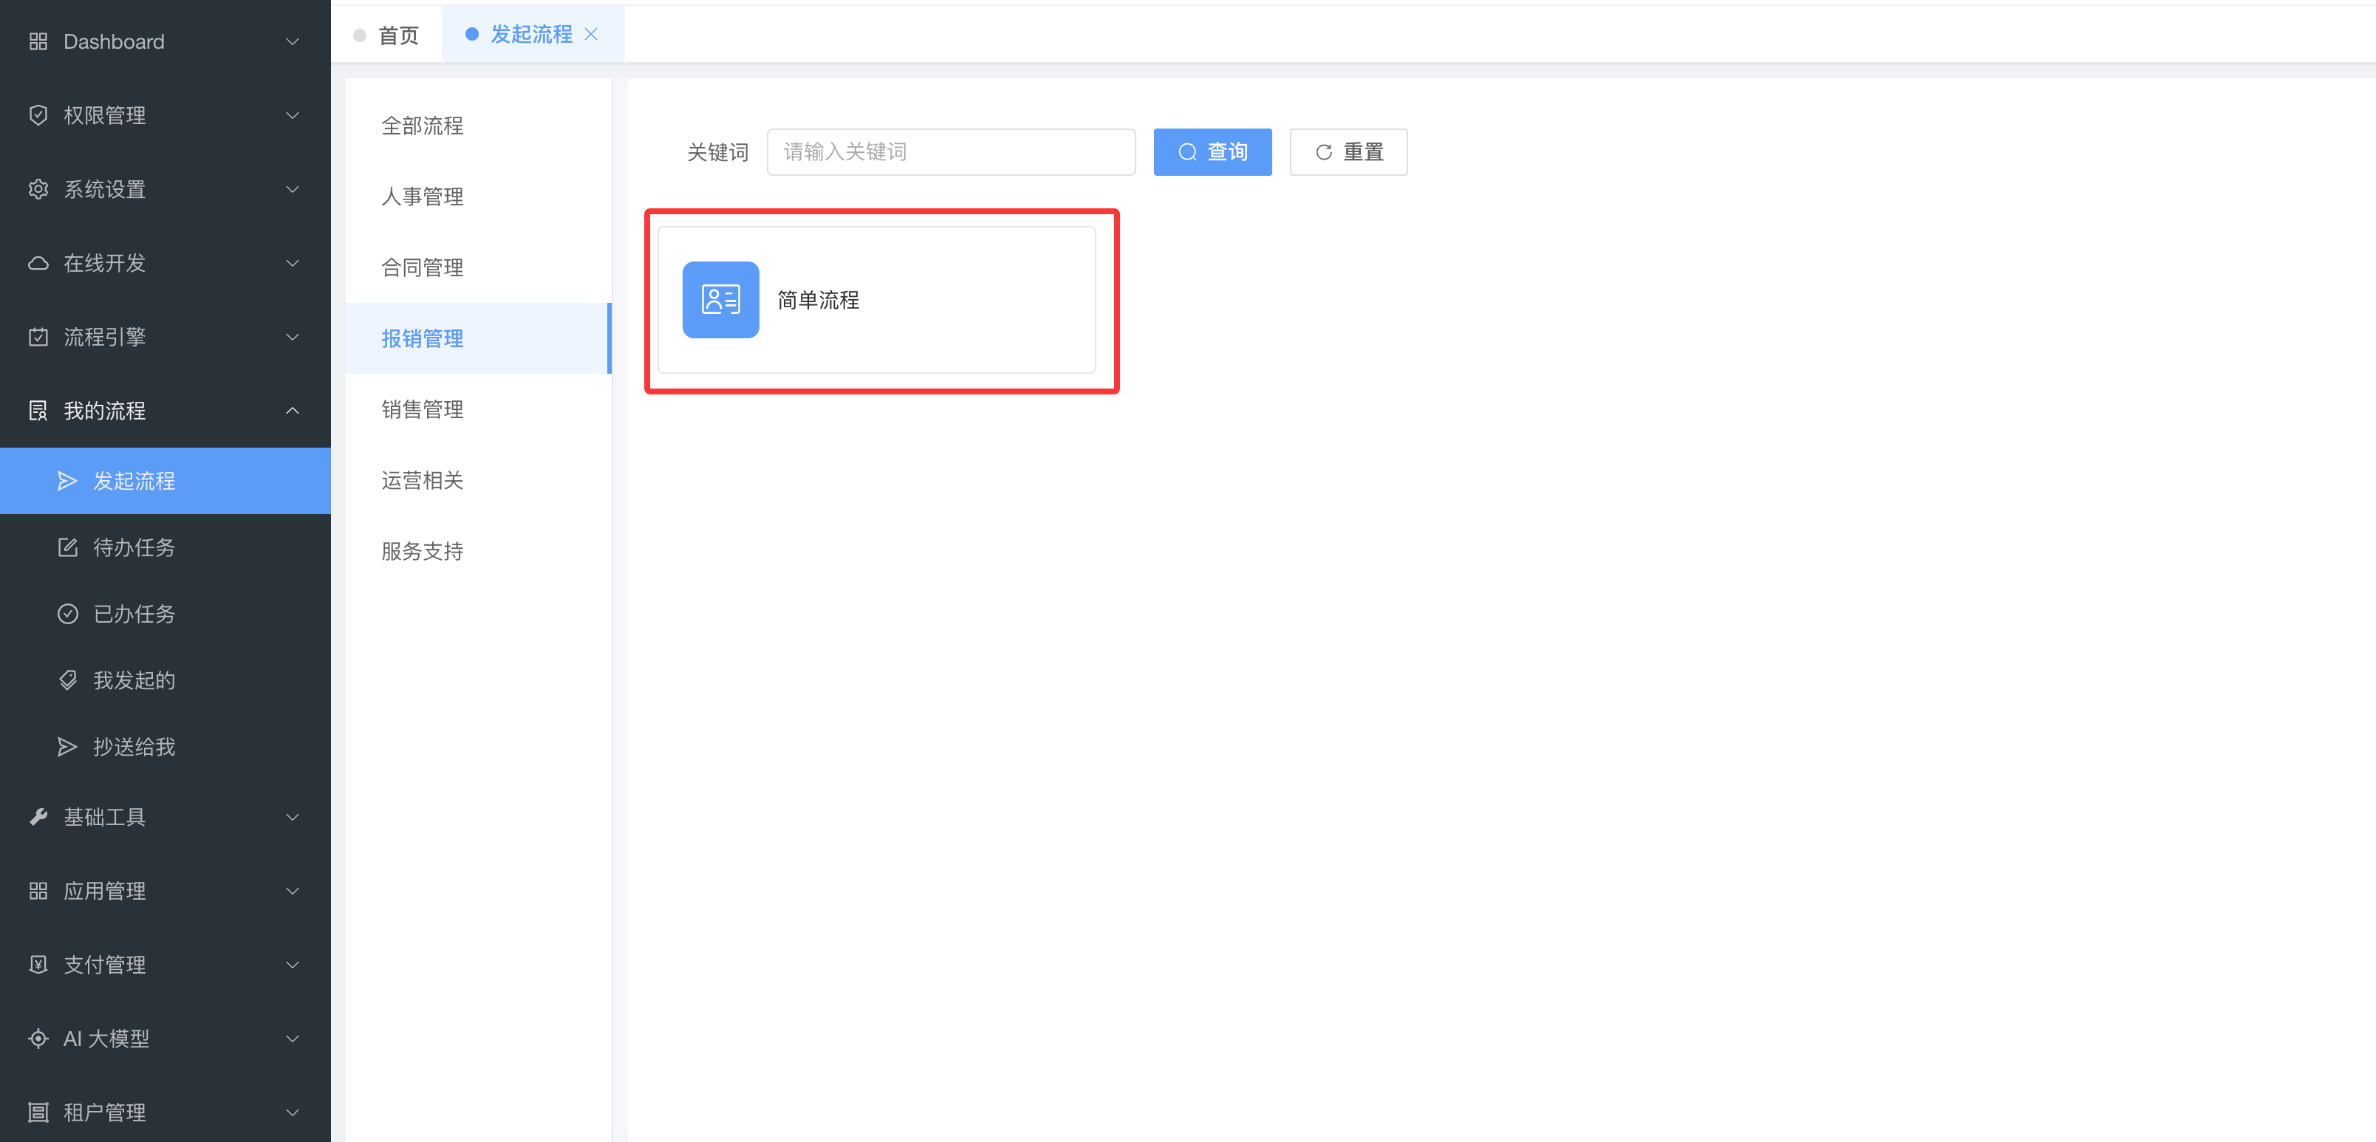Focus the 关键词 keyword input field
Screen dimensions: 2376x1142
(950, 152)
